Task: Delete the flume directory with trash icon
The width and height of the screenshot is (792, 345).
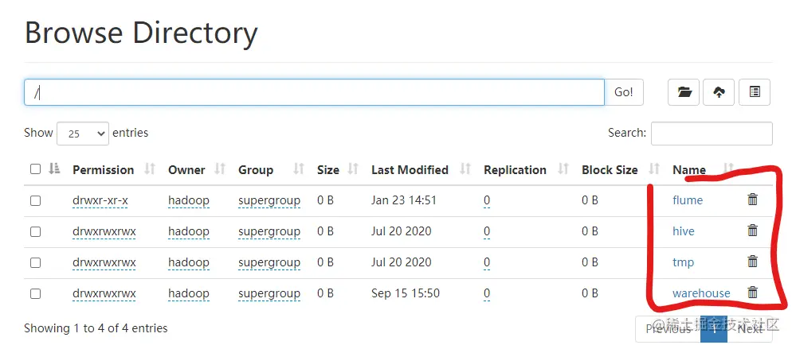Action: click(x=753, y=200)
